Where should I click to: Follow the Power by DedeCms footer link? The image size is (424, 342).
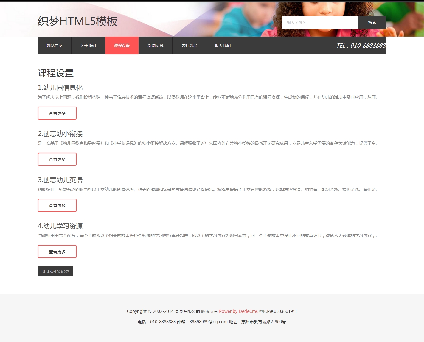coord(238,311)
